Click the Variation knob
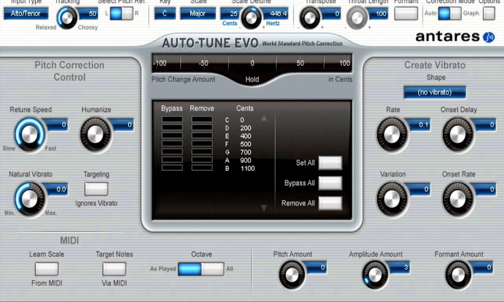Viewport: 504px width, 302px height. coord(392,199)
